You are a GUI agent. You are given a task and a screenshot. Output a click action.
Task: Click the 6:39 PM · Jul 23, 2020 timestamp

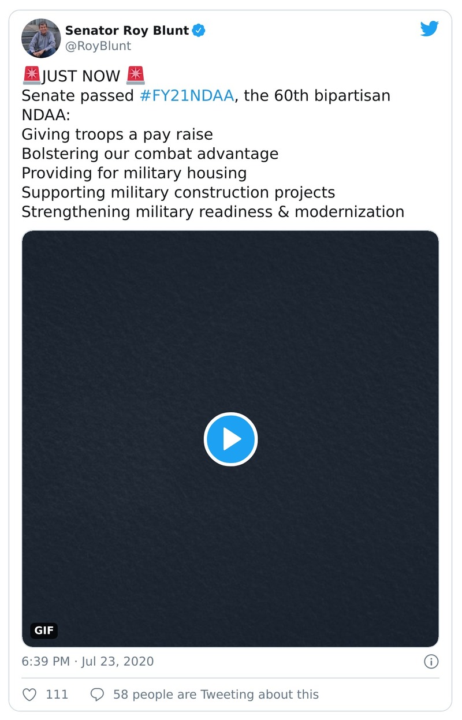click(x=88, y=661)
